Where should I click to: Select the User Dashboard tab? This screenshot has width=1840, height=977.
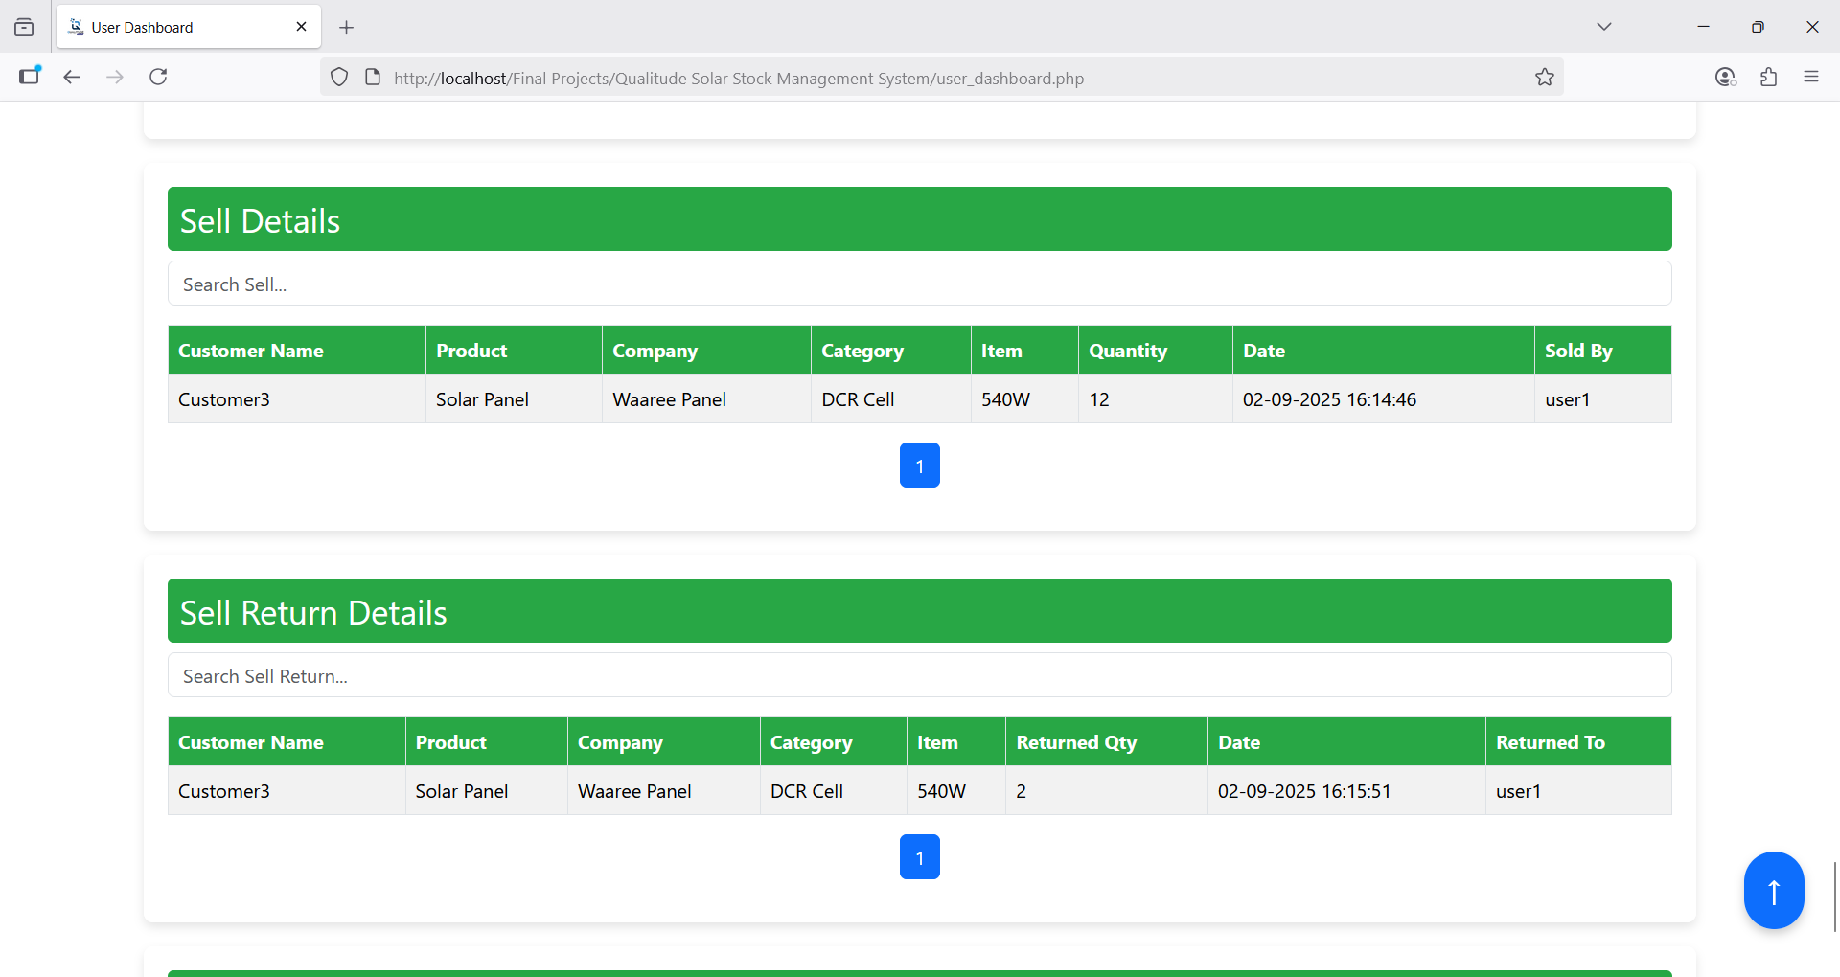pyautogui.click(x=172, y=28)
